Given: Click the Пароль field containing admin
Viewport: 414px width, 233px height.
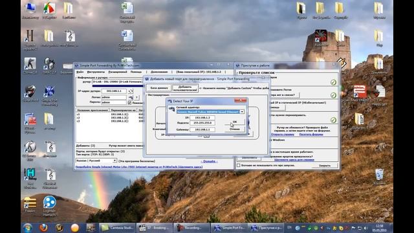Looking at the screenshot, I should coord(114,102).
